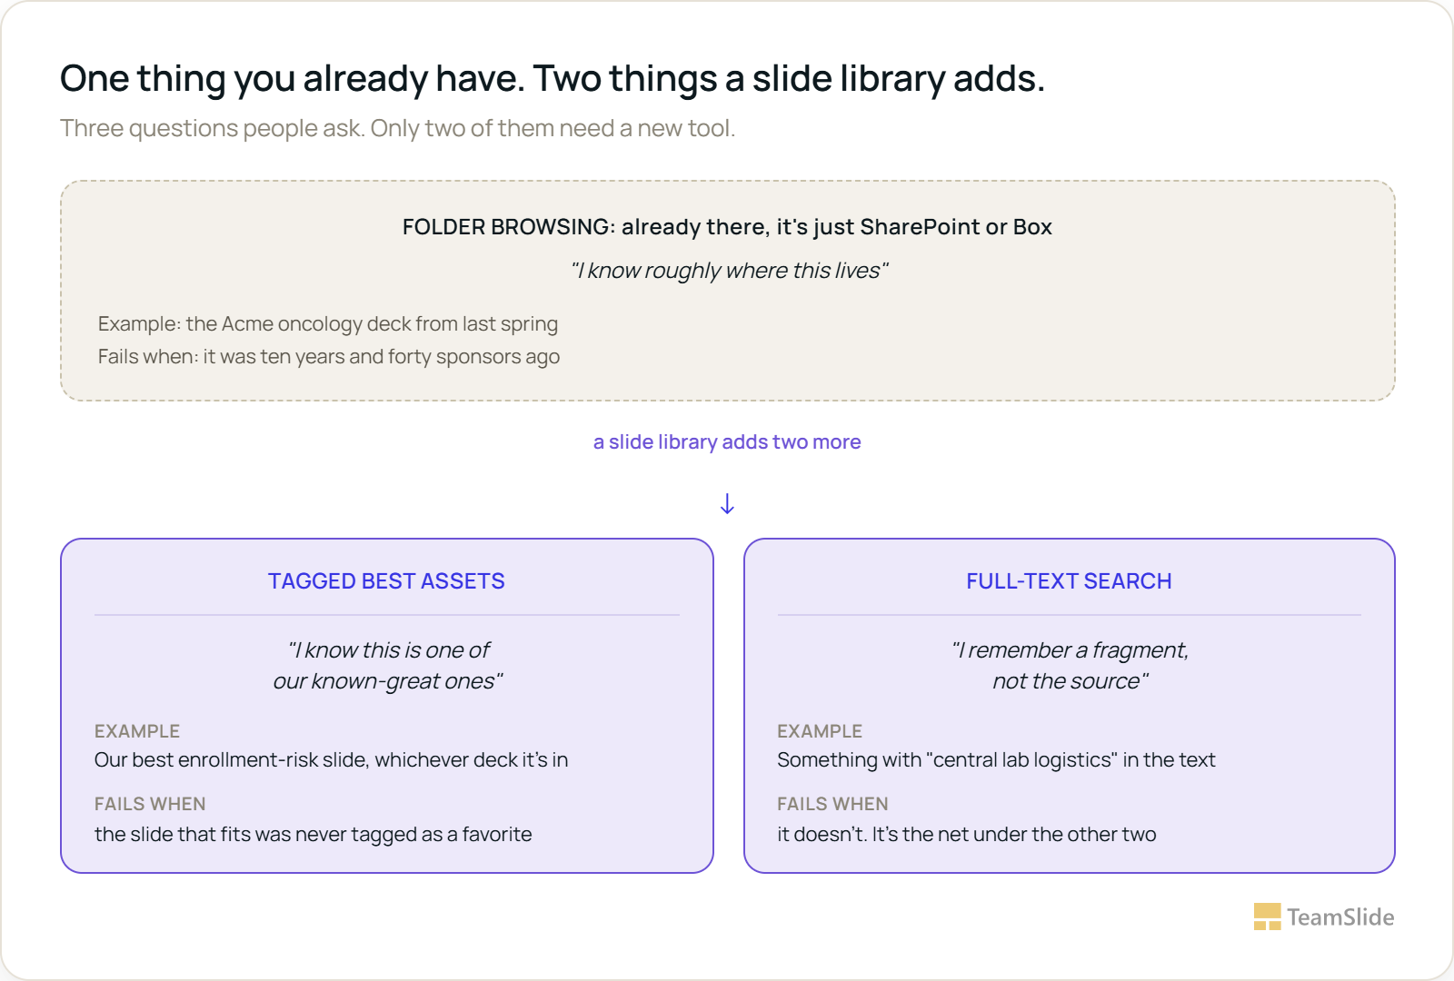Click the "known-great ones" quote
Screen dimensions: 1454x981
point(388,666)
